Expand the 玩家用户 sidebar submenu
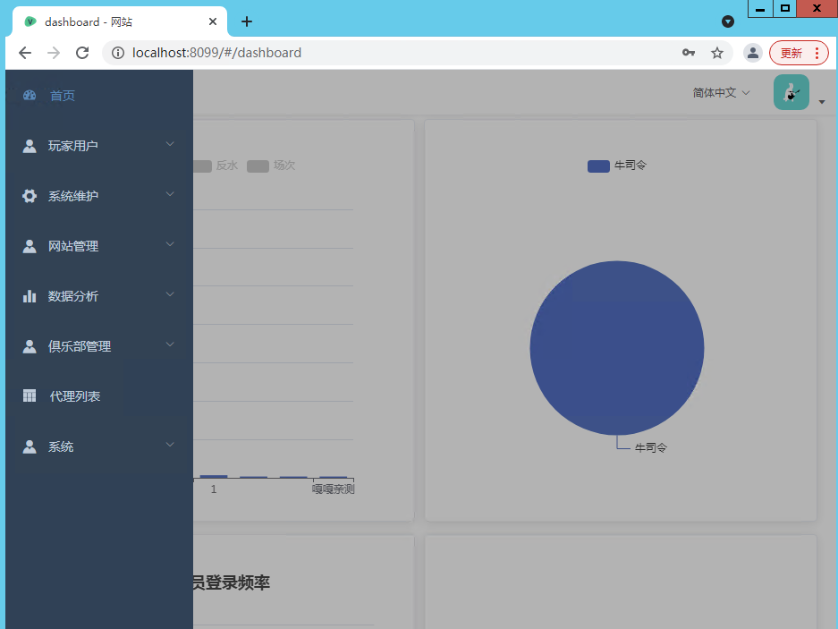Viewport: 838px width, 629px height. coord(169,144)
